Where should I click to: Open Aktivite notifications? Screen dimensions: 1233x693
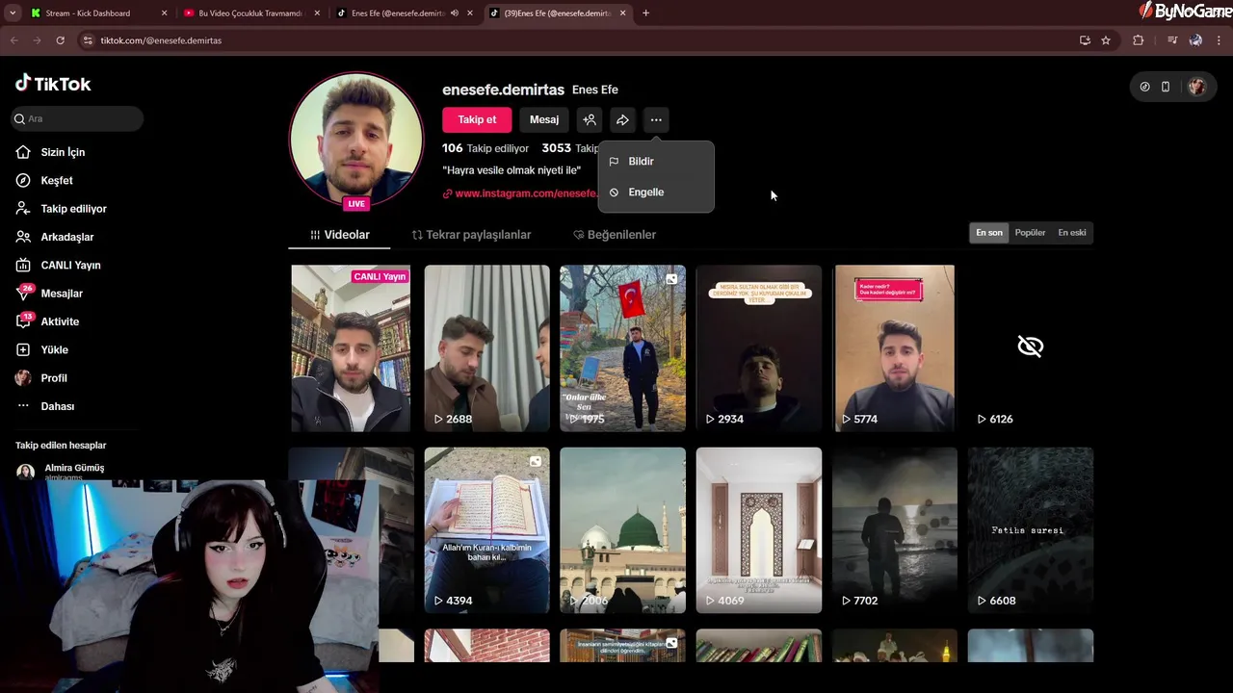pyautogui.click(x=60, y=321)
